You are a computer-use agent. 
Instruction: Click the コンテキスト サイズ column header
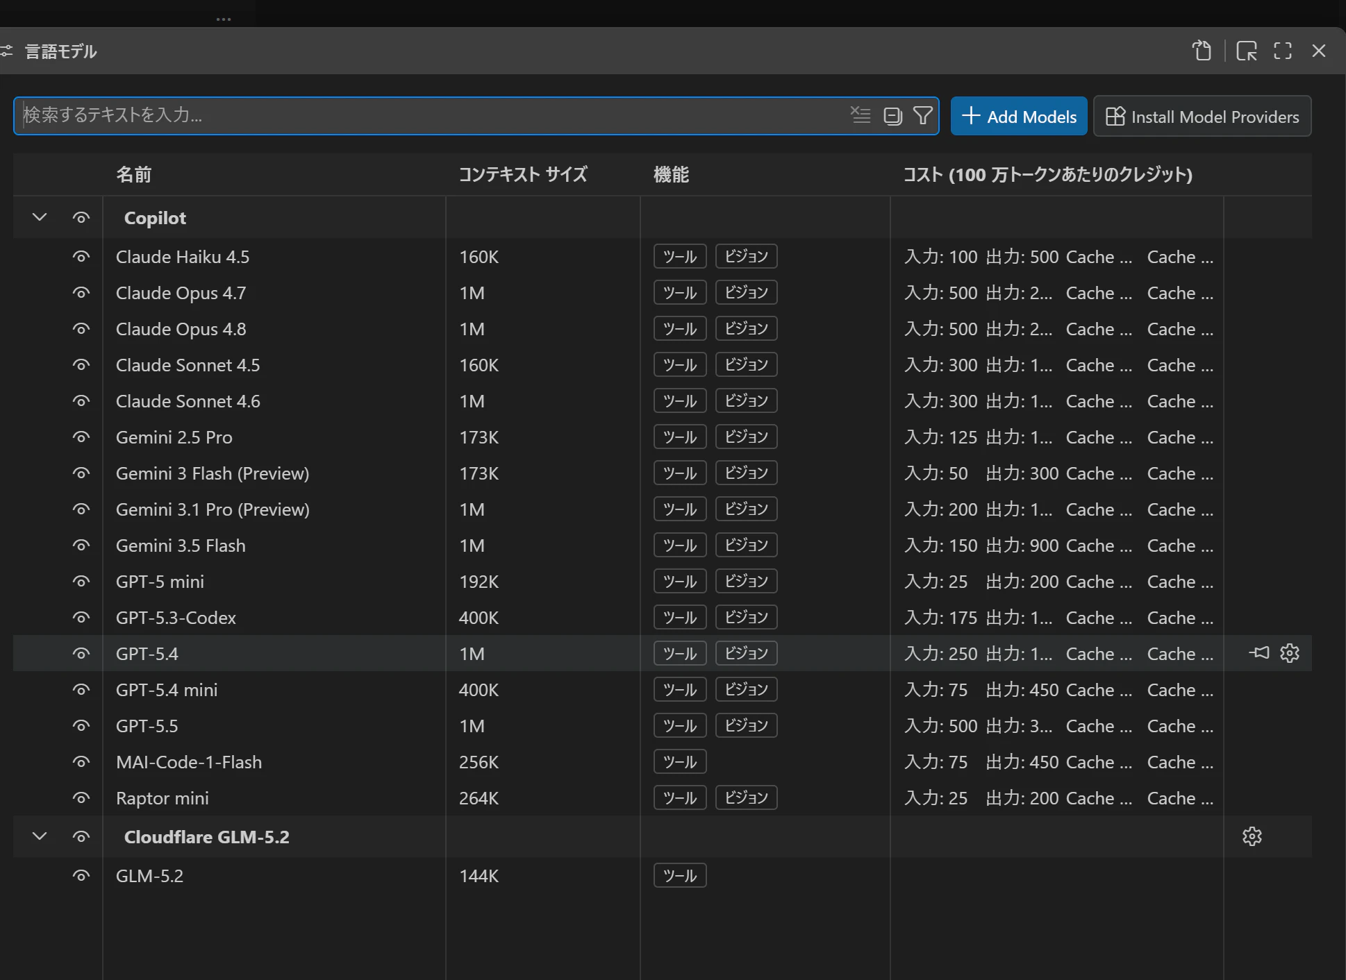coord(523,174)
